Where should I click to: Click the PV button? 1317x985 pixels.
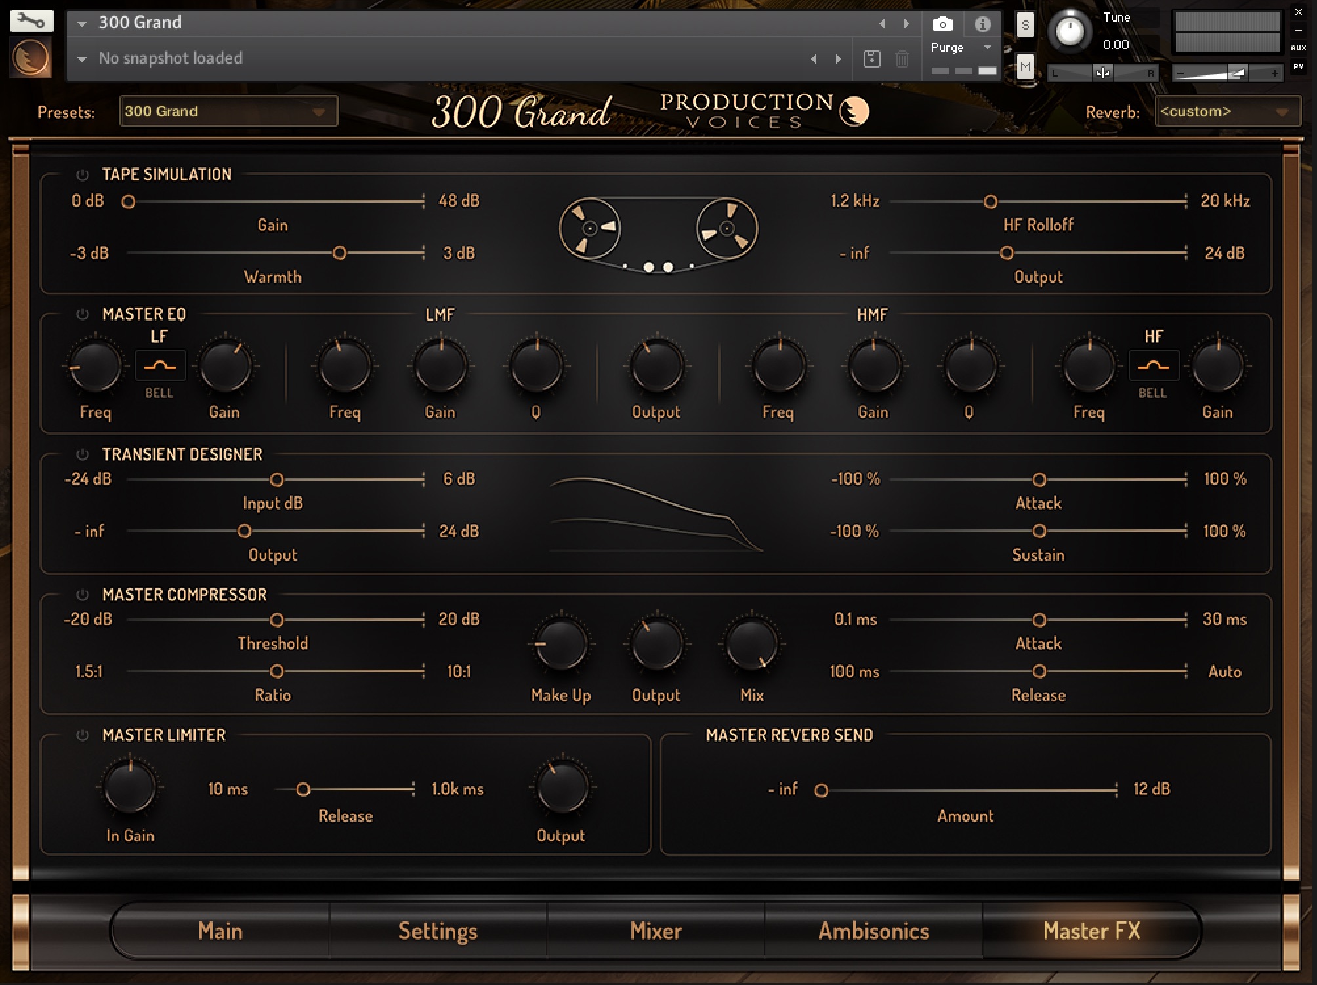[1298, 66]
